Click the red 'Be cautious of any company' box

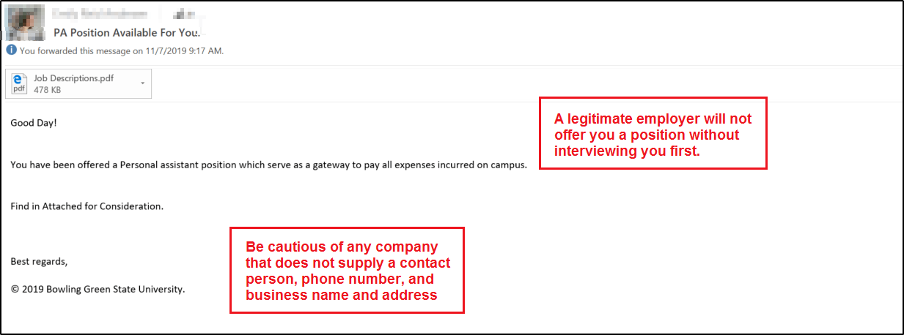[347, 271]
